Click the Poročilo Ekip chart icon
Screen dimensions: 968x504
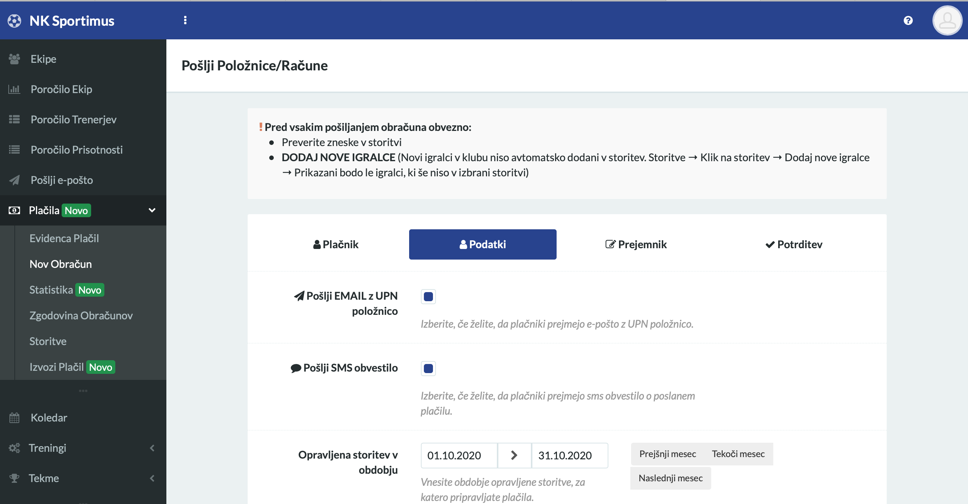click(14, 89)
